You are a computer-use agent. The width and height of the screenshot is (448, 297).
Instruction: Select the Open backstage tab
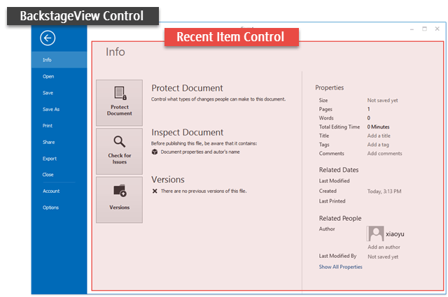click(59, 76)
